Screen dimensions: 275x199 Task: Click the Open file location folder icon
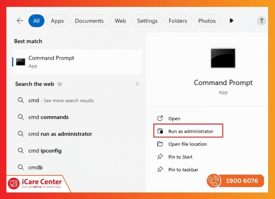pos(160,144)
